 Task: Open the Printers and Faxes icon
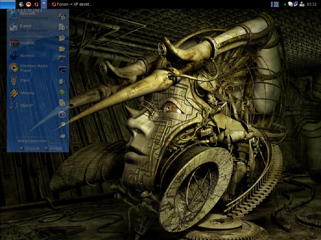tap(62, 102)
